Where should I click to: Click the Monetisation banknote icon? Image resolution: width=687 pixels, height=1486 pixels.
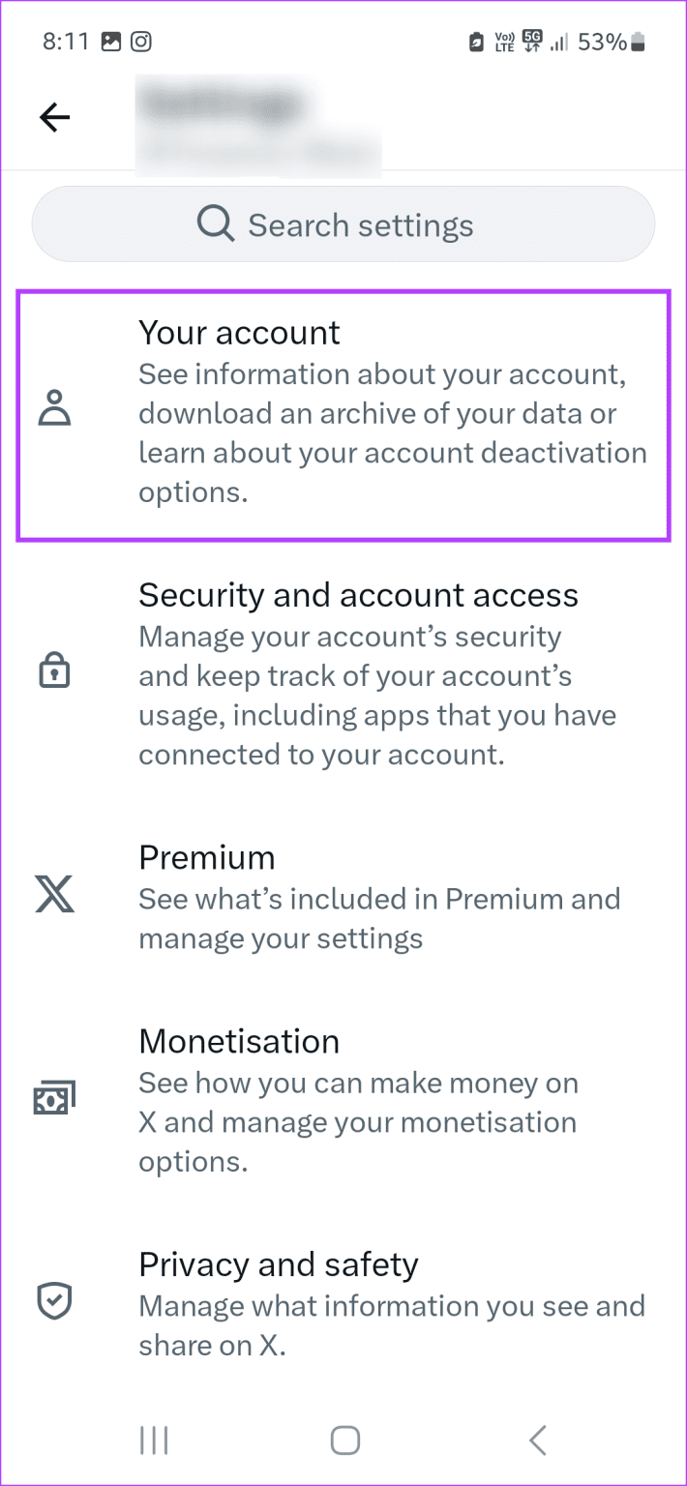(x=53, y=1096)
